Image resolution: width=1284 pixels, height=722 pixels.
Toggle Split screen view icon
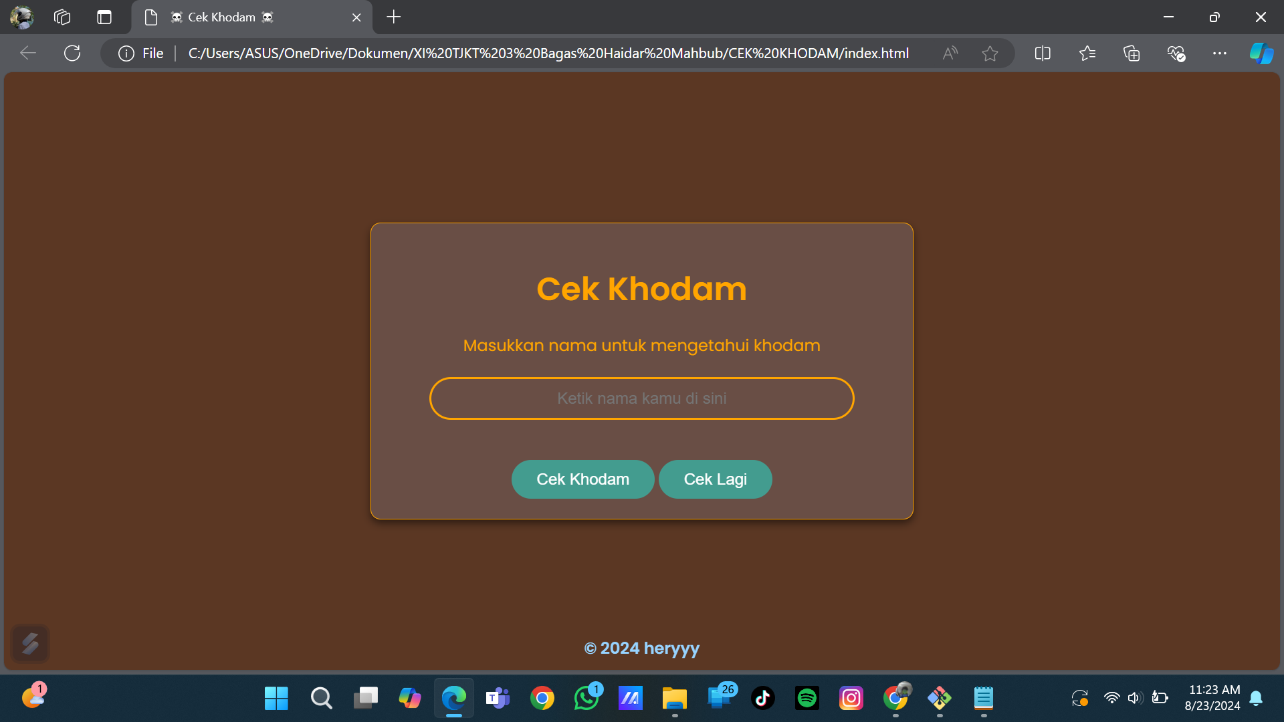coord(1043,53)
